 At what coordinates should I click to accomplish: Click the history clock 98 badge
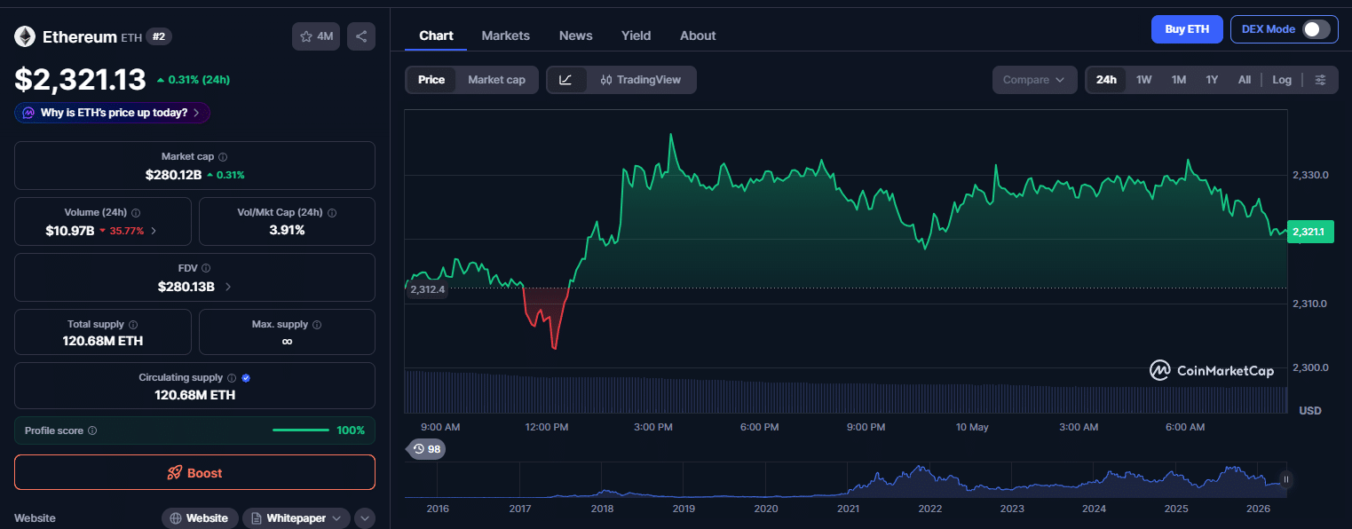426,449
